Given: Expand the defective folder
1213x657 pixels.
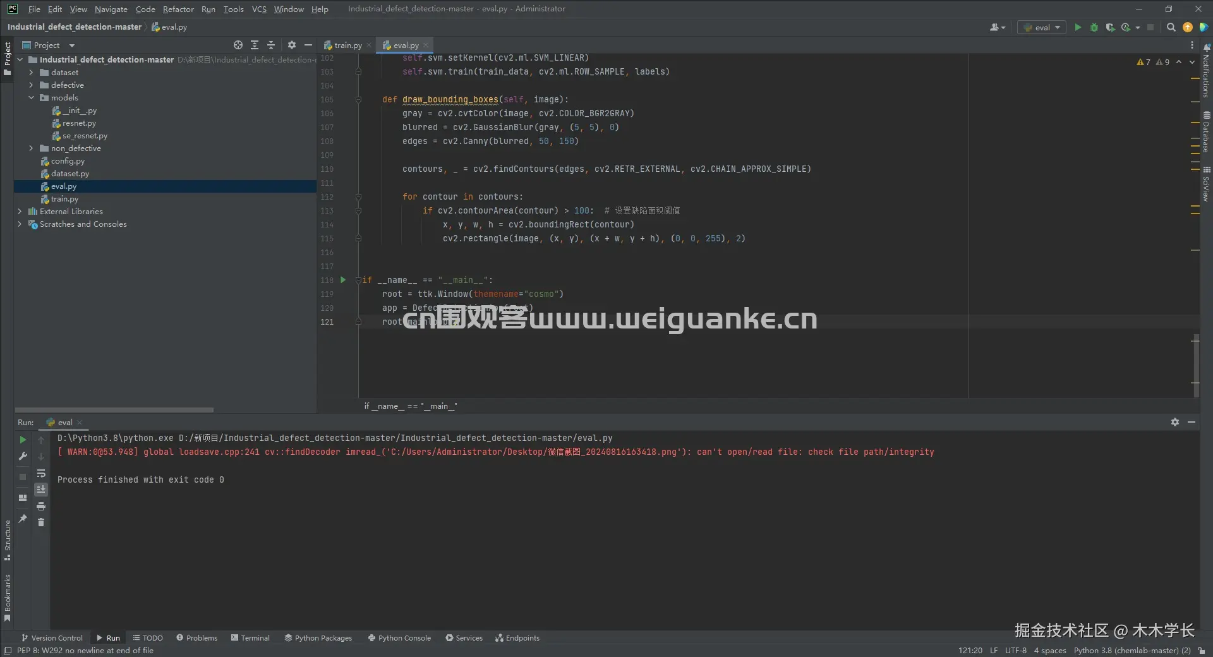Looking at the screenshot, I should [31, 85].
